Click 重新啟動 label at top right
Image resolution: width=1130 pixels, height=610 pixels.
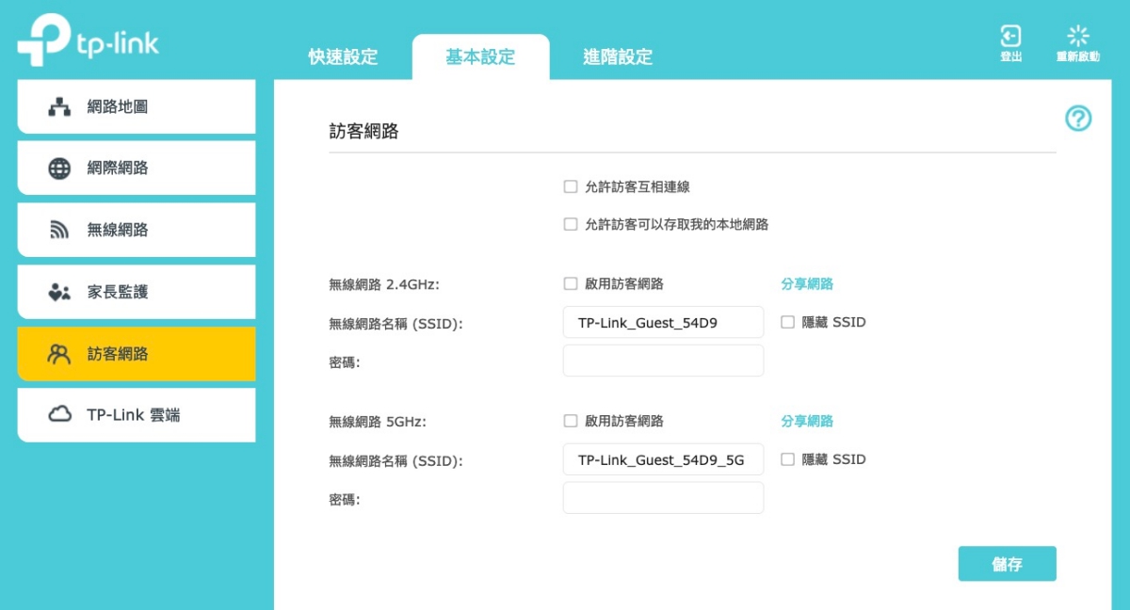(1078, 57)
